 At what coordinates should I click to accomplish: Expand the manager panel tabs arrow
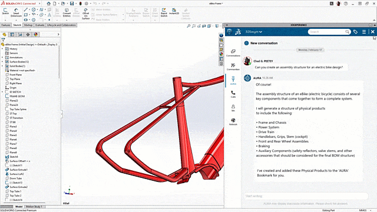coord(58,35)
